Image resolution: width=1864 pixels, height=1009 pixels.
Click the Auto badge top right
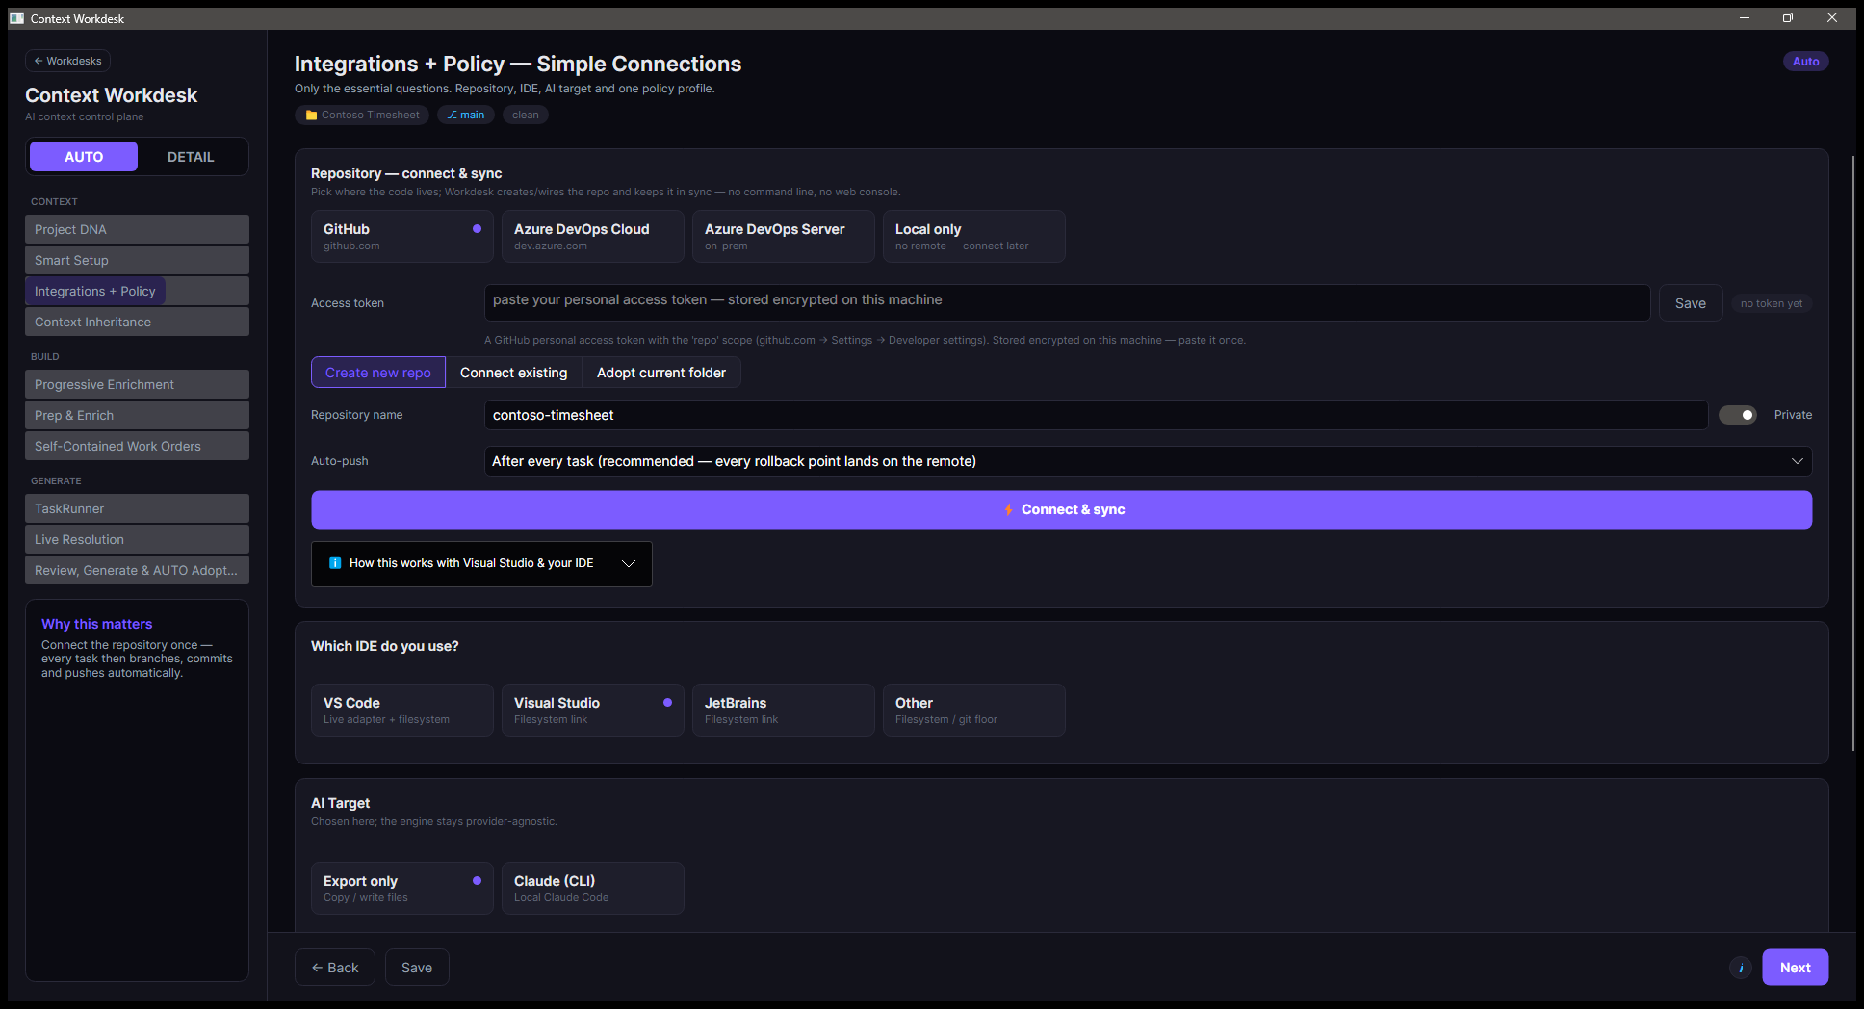(x=1805, y=61)
